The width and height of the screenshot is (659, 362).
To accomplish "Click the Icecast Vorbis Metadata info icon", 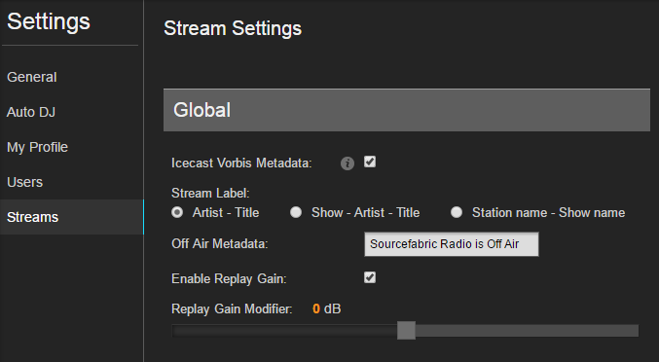I will pos(348,163).
